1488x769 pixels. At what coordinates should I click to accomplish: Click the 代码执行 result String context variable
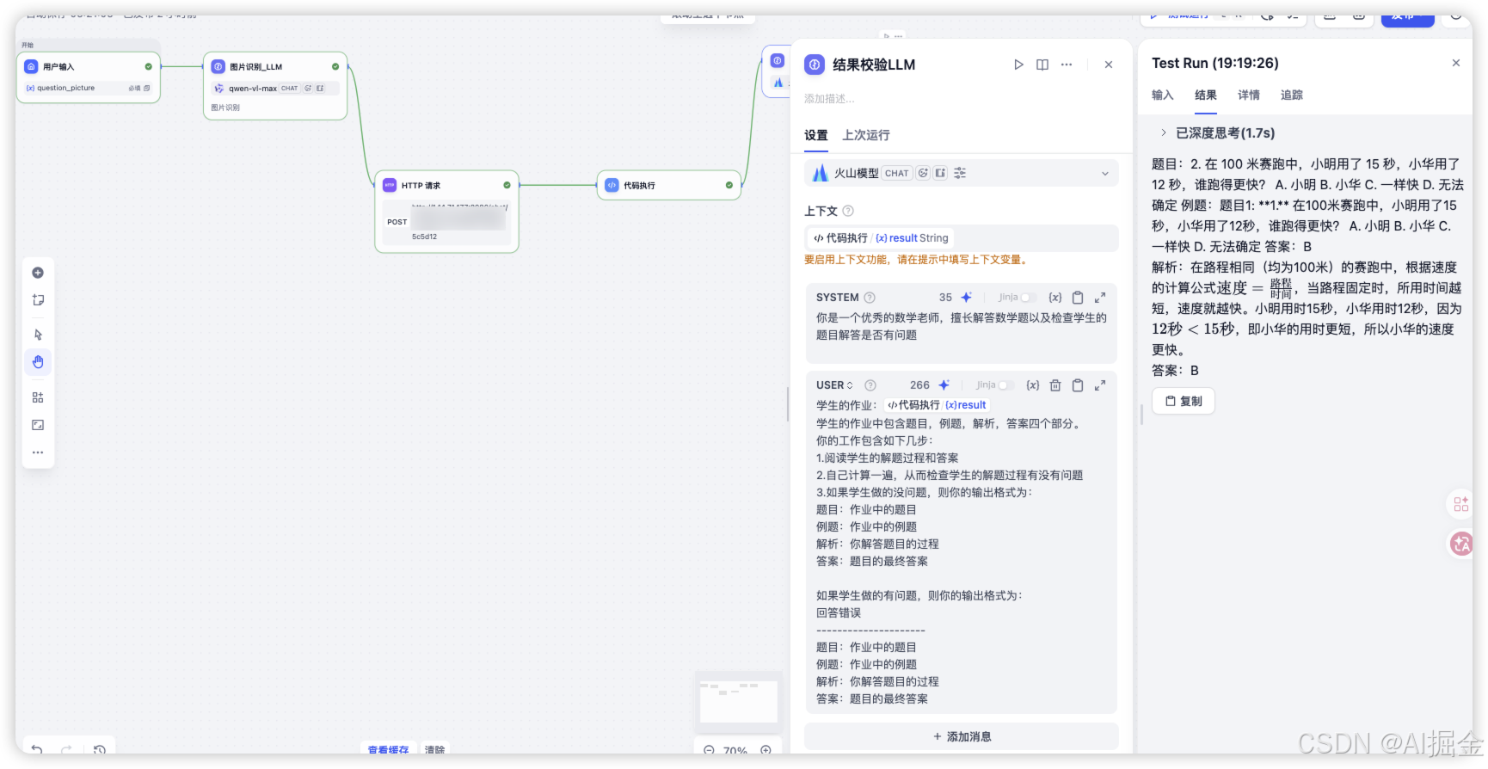click(881, 238)
